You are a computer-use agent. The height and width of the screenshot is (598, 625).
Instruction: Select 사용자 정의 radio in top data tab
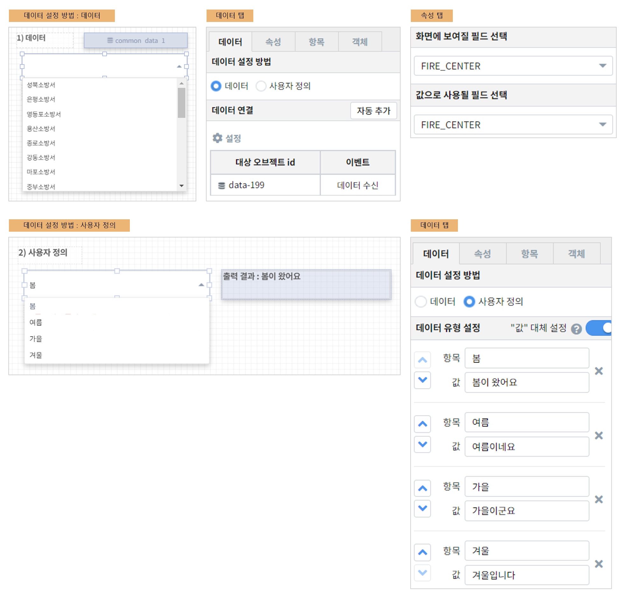click(x=261, y=86)
